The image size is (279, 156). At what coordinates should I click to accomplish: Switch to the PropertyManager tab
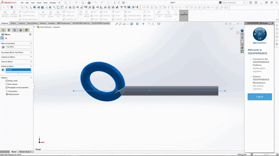(9, 30)
